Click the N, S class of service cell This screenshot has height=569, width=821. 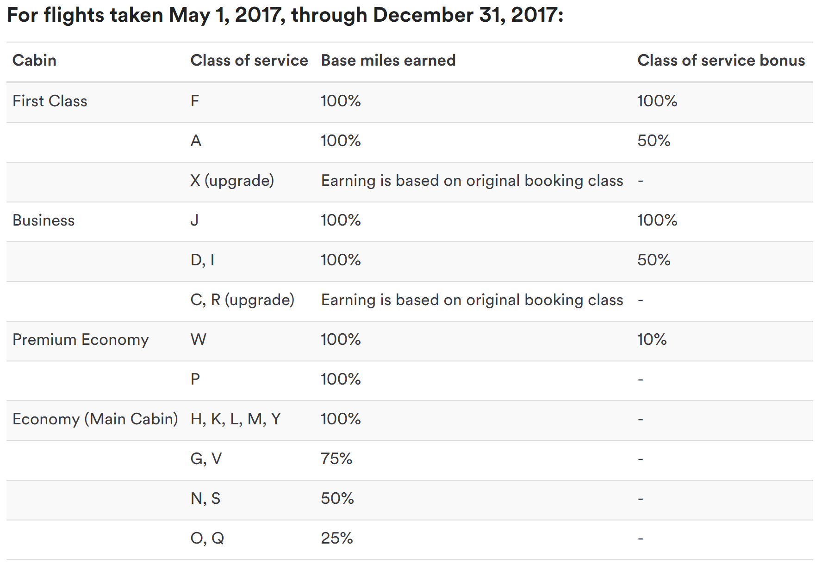(x=205, y=499)
